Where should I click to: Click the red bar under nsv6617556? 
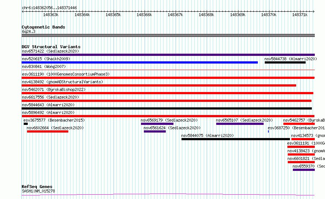point(167,101)
